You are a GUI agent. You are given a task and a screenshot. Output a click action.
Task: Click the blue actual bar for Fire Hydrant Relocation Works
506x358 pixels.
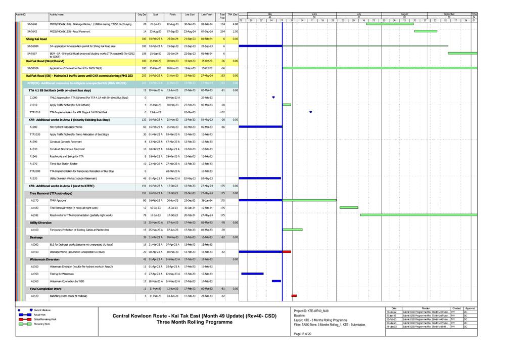coord(260,127)
